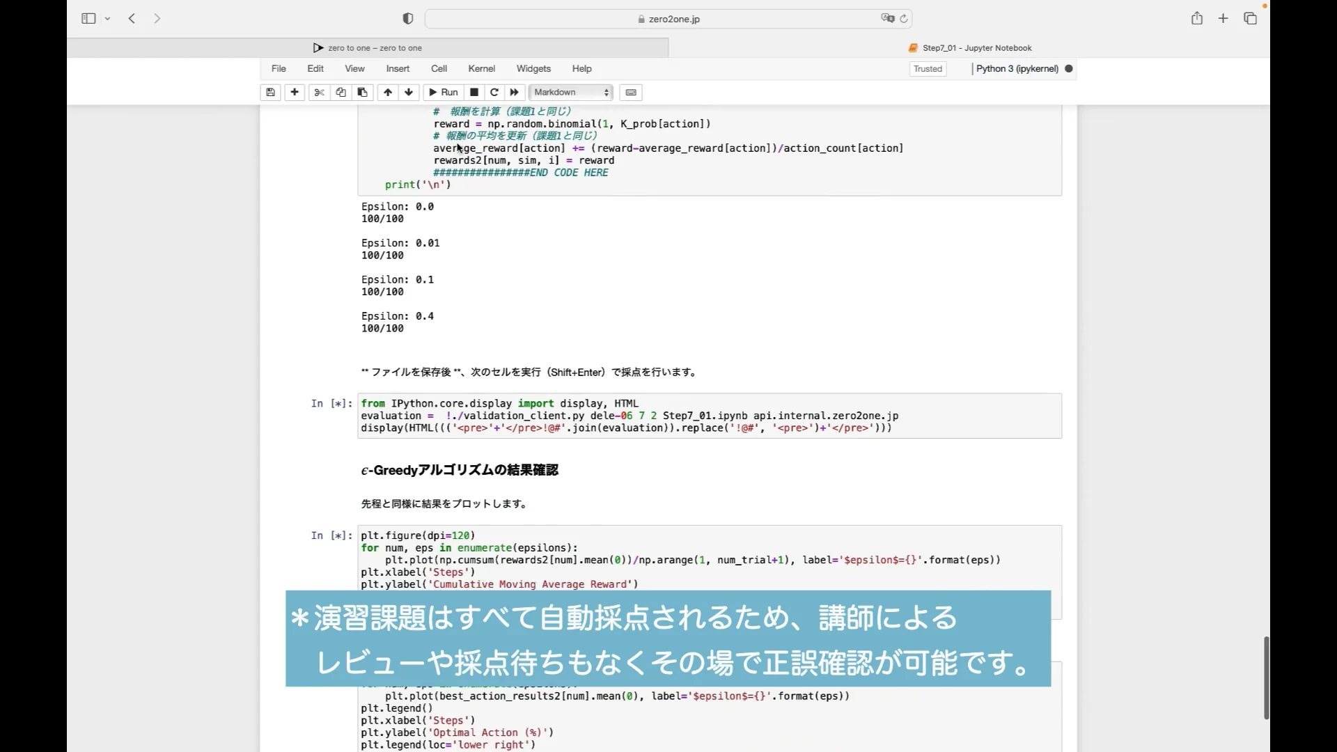
Task: Switch to the Step7_01 notebook tab
Action: (x=975, y=47)
